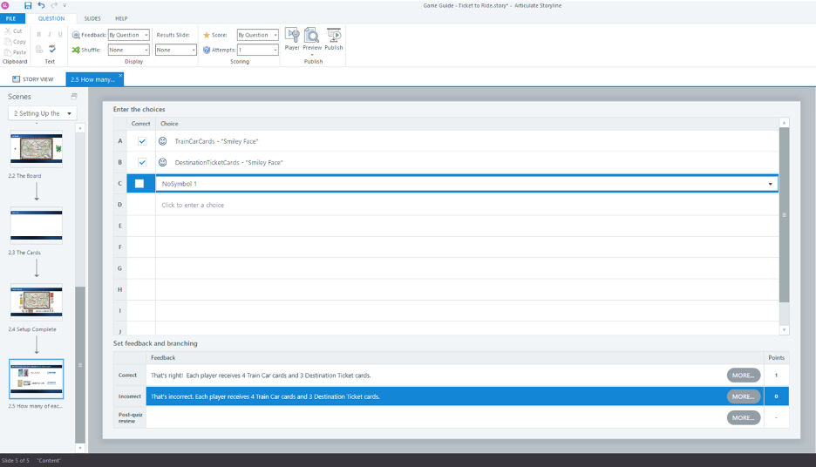Click 'Click to enter a choice' in row D
This screenshot has width=816, height=467.
(193, 205)
